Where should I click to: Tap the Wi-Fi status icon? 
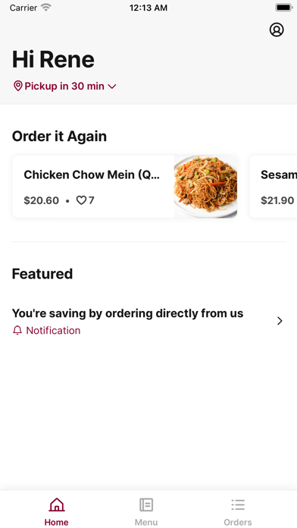coord(45,8)
